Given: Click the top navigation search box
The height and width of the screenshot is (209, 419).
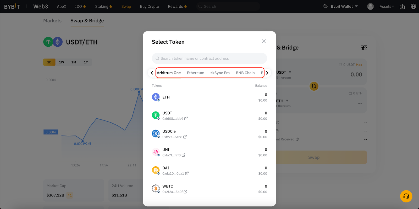Looking at the screenshot, I should (x=228, y=6).
